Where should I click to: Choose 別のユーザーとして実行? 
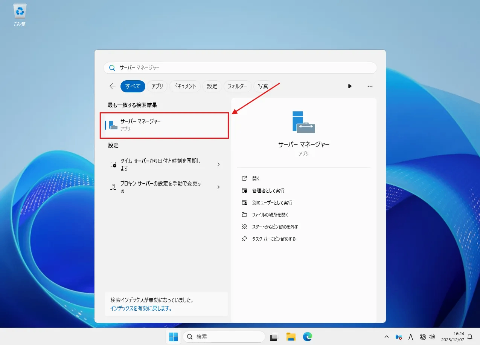click(272, 202)
